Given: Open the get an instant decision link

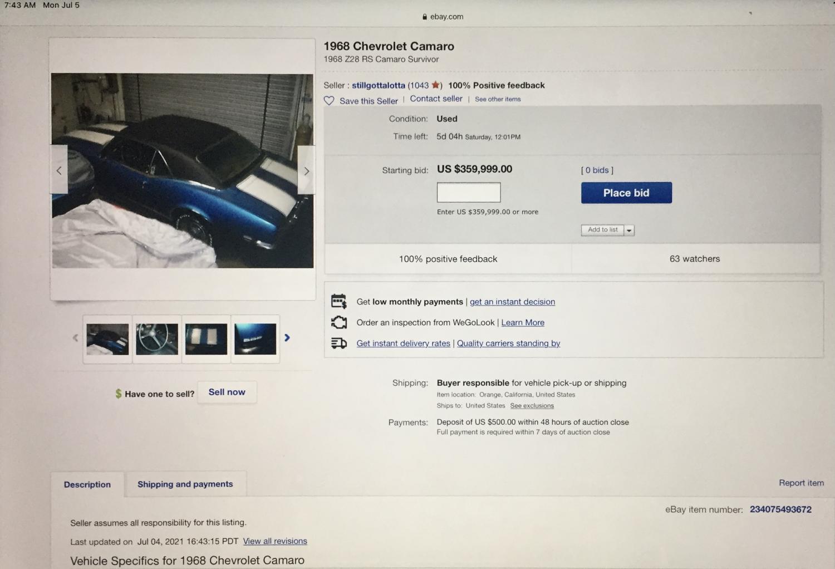Looking at the screenshot, I should click(512, 301).
